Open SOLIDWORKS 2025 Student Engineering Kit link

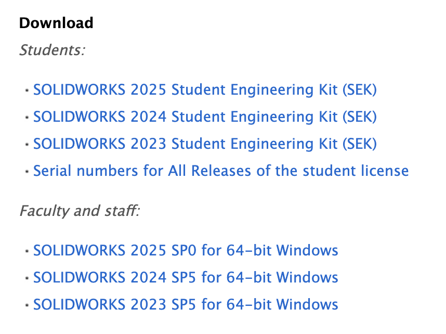205,90
